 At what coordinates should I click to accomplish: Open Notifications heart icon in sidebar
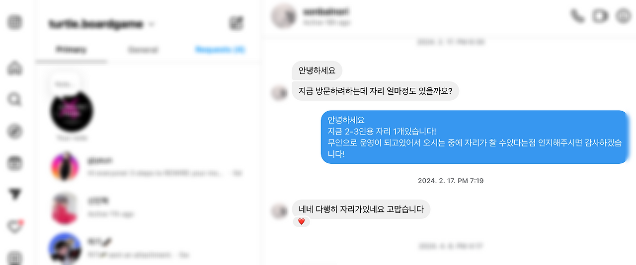(15, 226)
